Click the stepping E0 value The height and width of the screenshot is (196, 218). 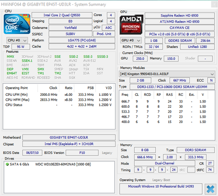[70, 21]
